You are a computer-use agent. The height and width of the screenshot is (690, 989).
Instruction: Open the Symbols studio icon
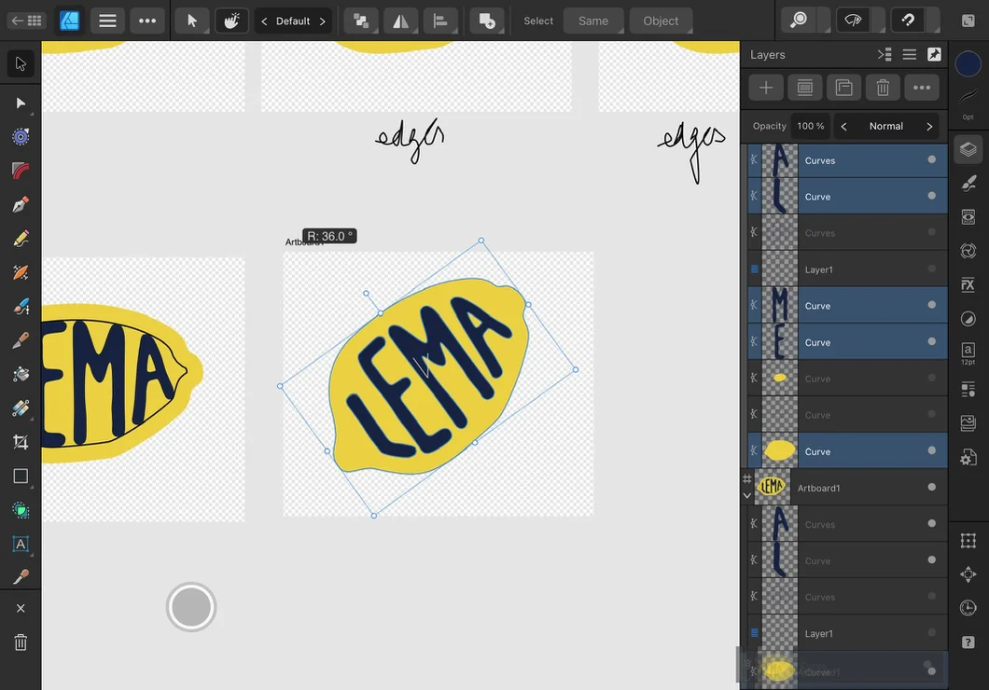point(968,252)
